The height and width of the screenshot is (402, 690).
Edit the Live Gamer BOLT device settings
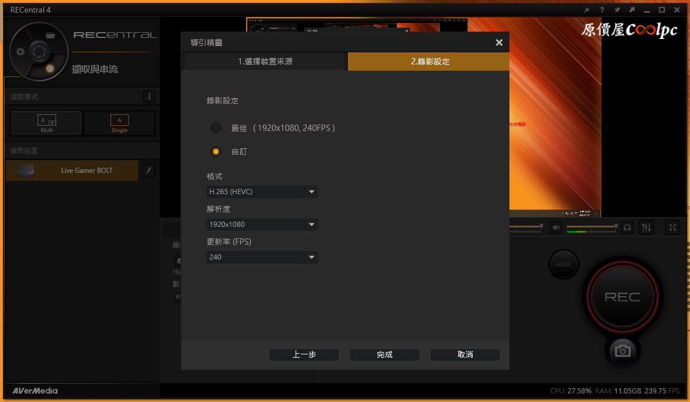click(x=148, y=170)
